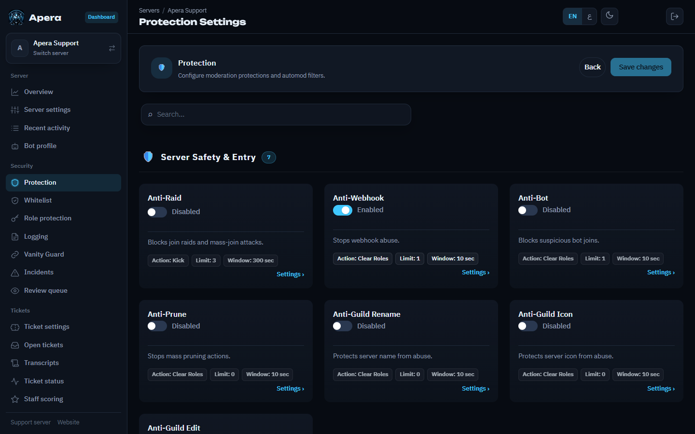Open Staff scoring menu item
The width and height of the screenshot is (695, 434).
coord(63,399)
